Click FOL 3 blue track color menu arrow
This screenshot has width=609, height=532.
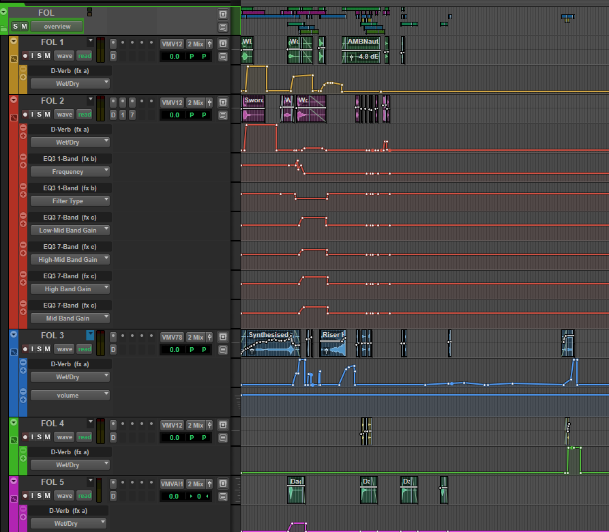click(x=90, y=334)
